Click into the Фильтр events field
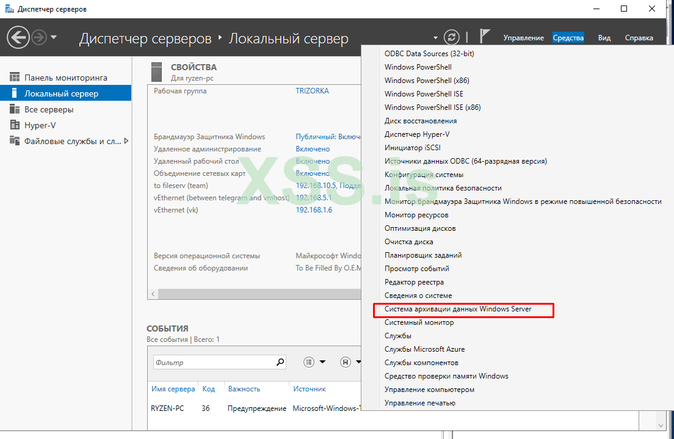Image resolution: width=674 pixels, height=439 pixels. (x=214, y=363)
